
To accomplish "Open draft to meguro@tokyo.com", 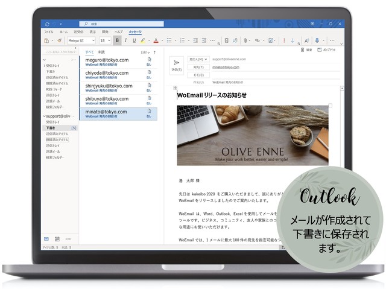I will [118, 62].
